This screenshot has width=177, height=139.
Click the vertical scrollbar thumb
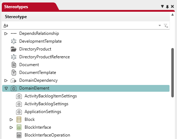point(173,73)
